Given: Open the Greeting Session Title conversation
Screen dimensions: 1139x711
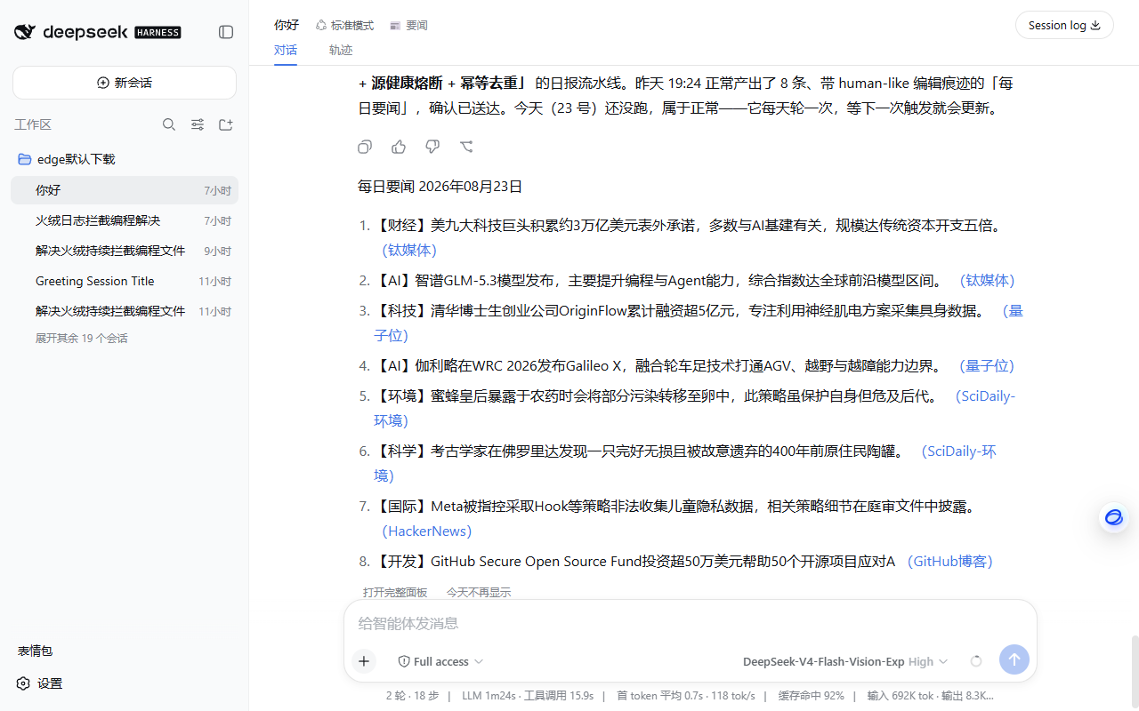Looking at the screenshot, I should 125,281.
